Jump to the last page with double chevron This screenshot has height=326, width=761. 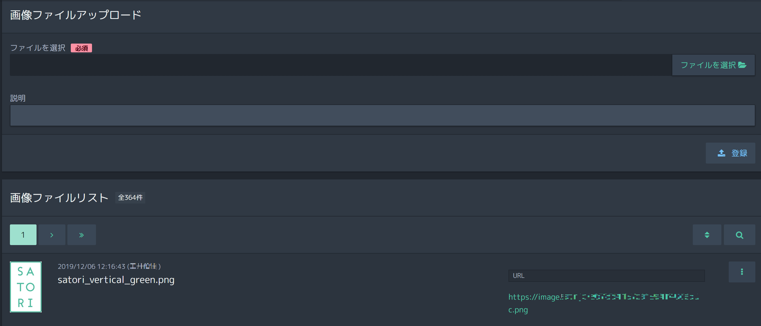[x=82, y=235]
